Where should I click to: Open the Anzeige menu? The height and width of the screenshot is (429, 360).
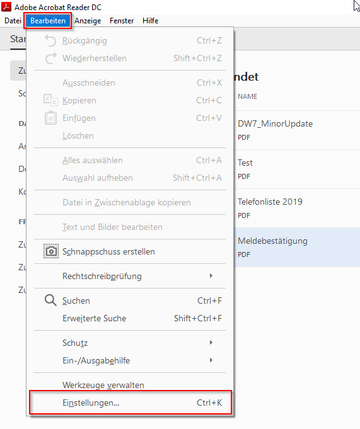pyautogui.click(x=88, y=21)
